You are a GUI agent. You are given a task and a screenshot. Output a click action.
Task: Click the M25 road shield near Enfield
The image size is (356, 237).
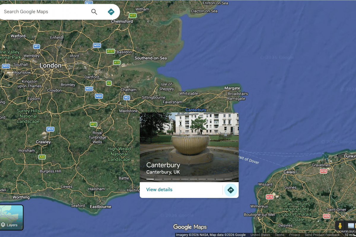coord(97,45)
